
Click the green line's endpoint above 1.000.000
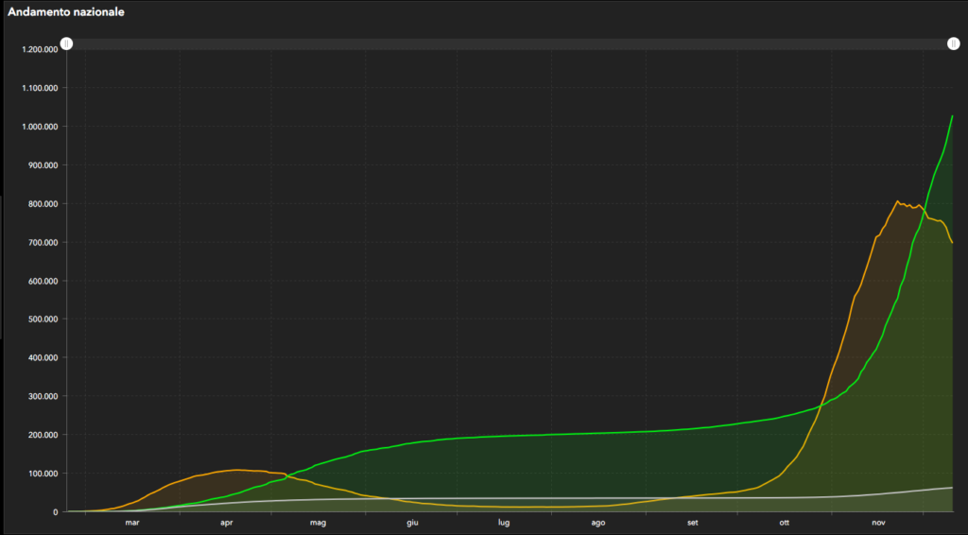point(952,116)
